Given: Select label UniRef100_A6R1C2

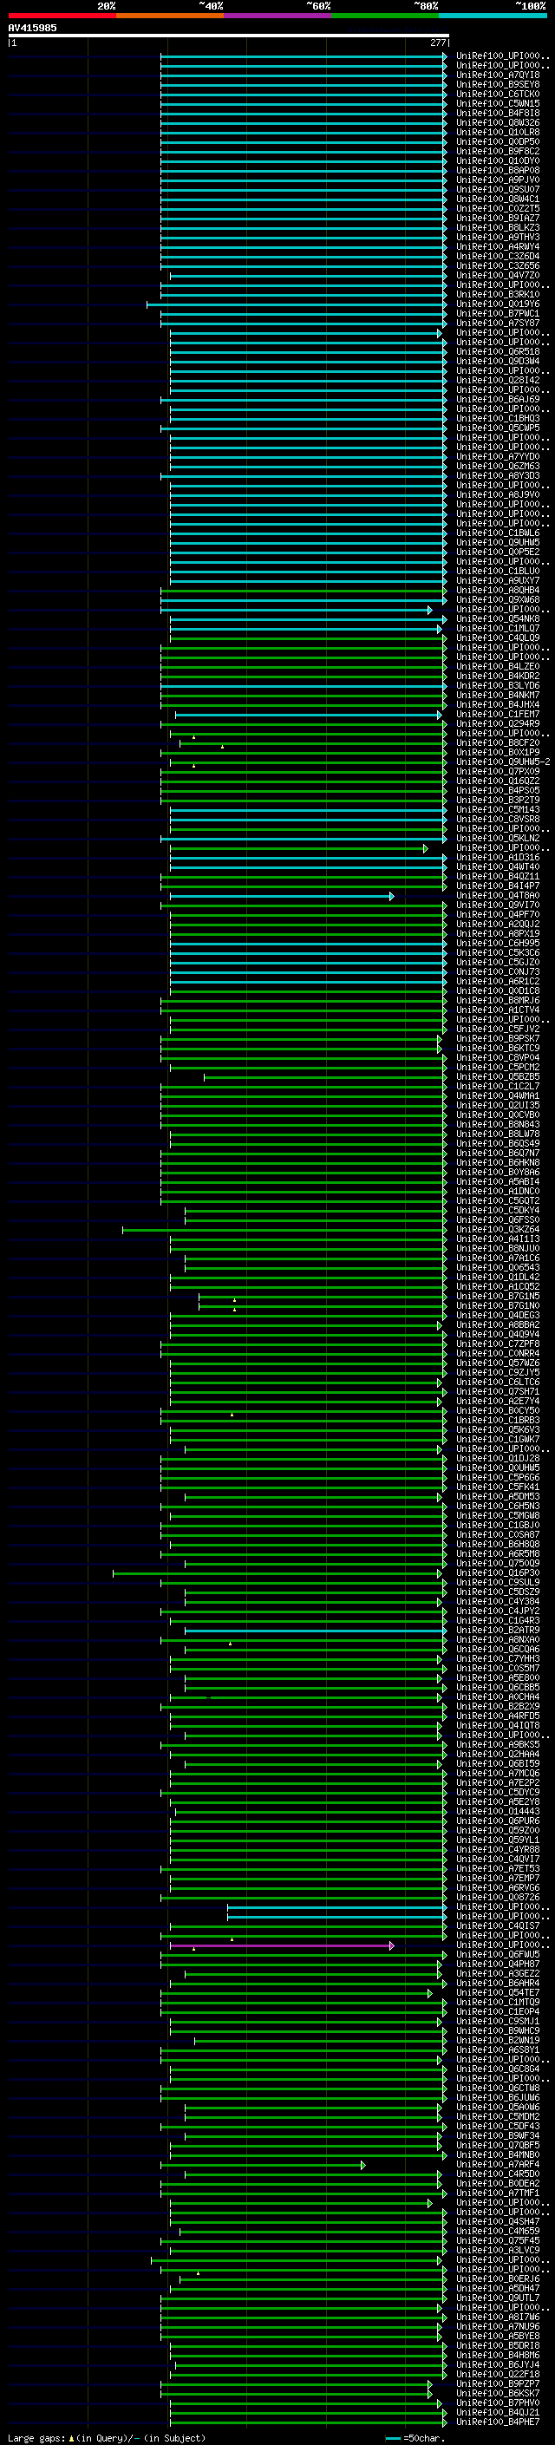Looking at the screenshot, I should pos(498,982).
